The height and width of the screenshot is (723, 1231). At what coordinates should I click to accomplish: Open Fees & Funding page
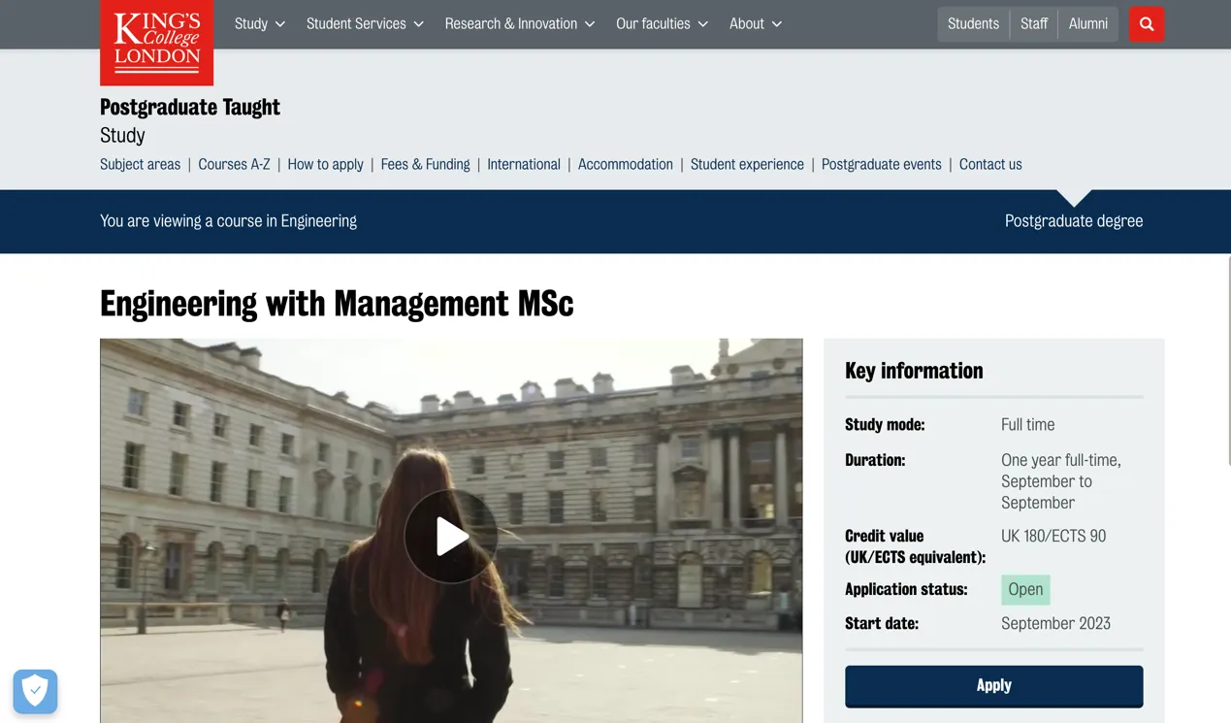click(425, 164)
